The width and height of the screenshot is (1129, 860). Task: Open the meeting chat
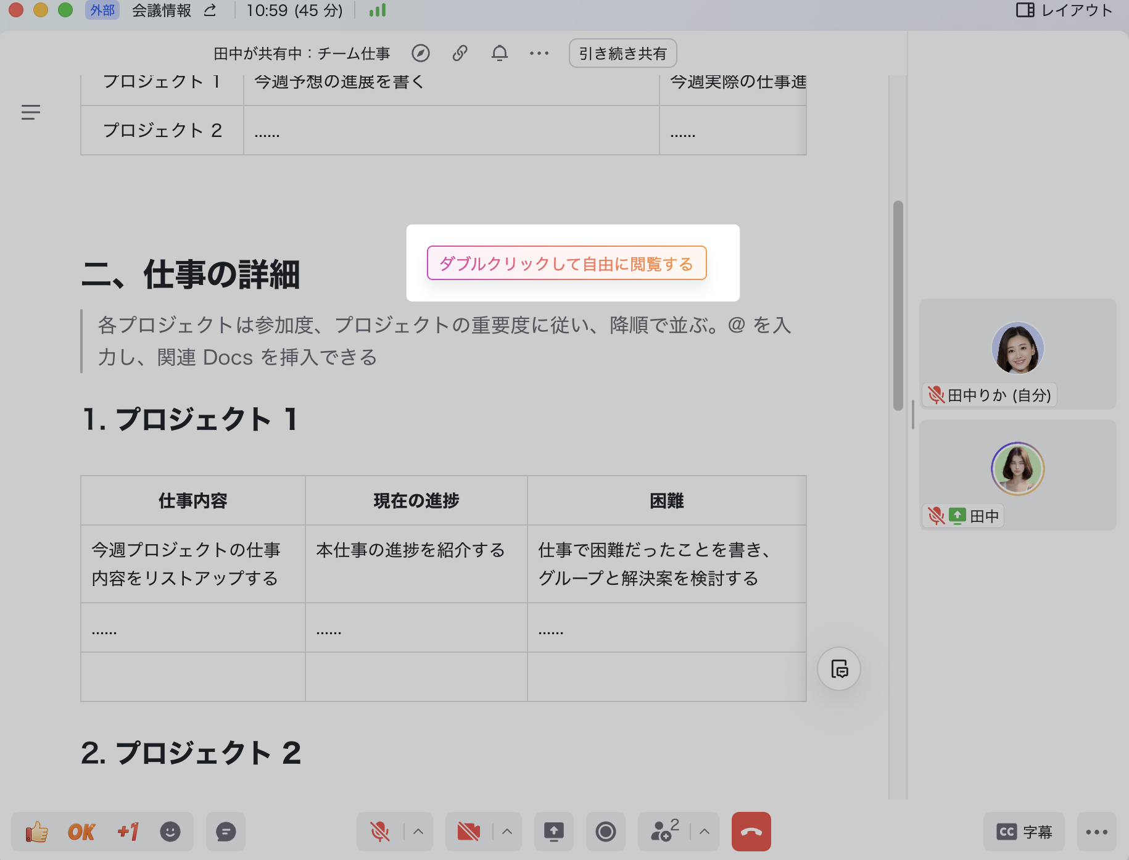226,832
